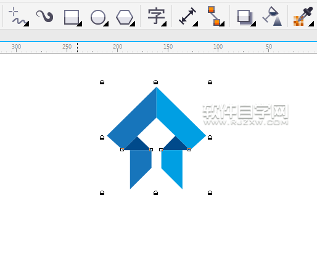317x270 pixels.
Task: Select the Artistic Media tool
Action: click(x=44, y=17)
